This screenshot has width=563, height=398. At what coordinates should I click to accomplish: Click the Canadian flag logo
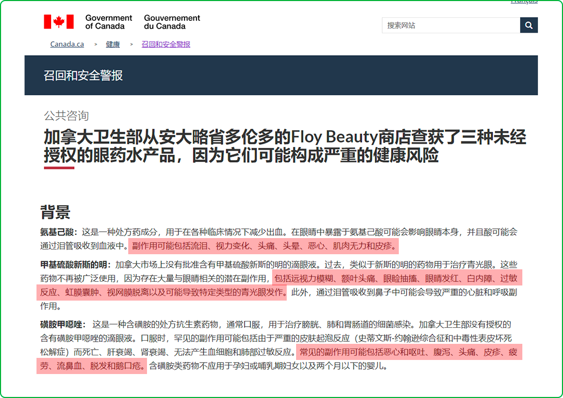click(x=58, y=22)
